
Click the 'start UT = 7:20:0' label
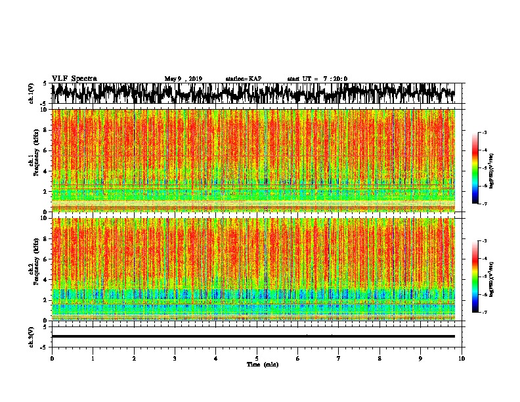(317, 79)
